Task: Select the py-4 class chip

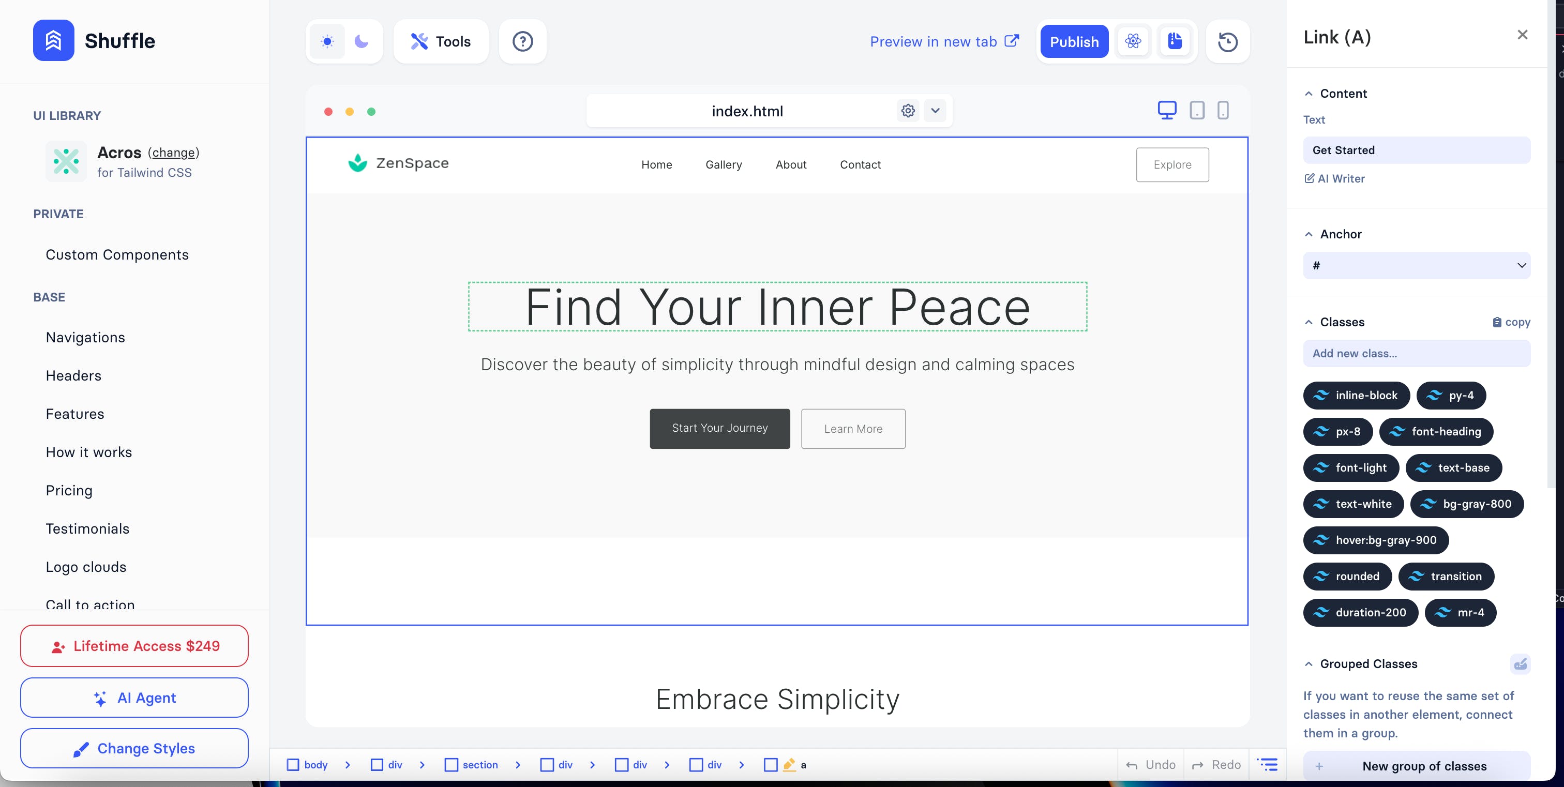Action: click(1451, 395)
